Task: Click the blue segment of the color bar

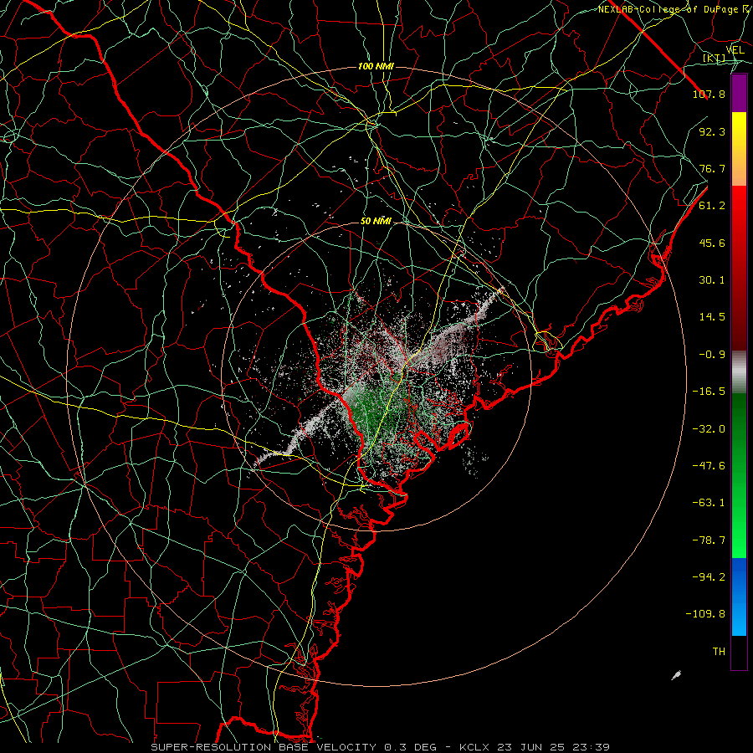Action: click(x=739, y=597)
